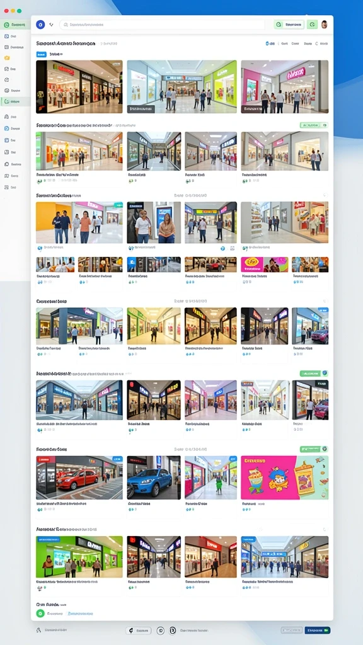The image size is (363, 645).
Task: Open the large featured thumbnail with the pink storefront
Action: 285,87
